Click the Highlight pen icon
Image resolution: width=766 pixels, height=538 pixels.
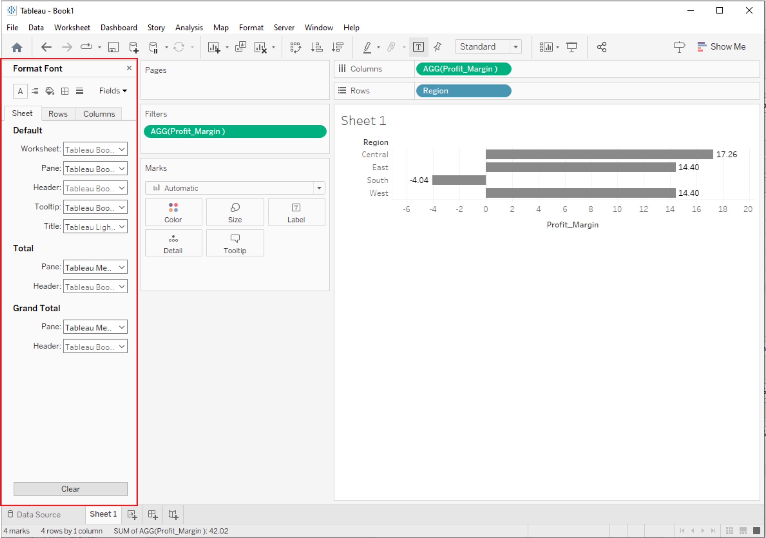(x=367, y=47)
